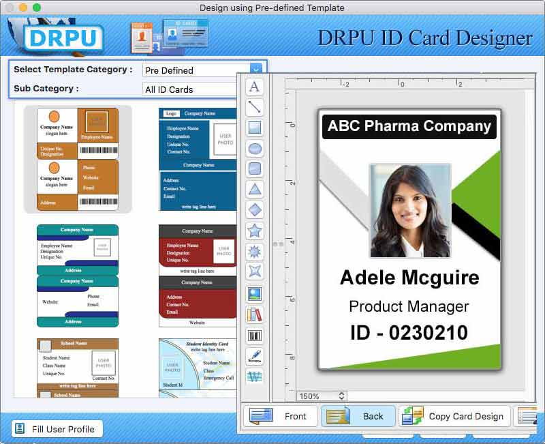Select the five-point Star shape tool

pos(254,231)
